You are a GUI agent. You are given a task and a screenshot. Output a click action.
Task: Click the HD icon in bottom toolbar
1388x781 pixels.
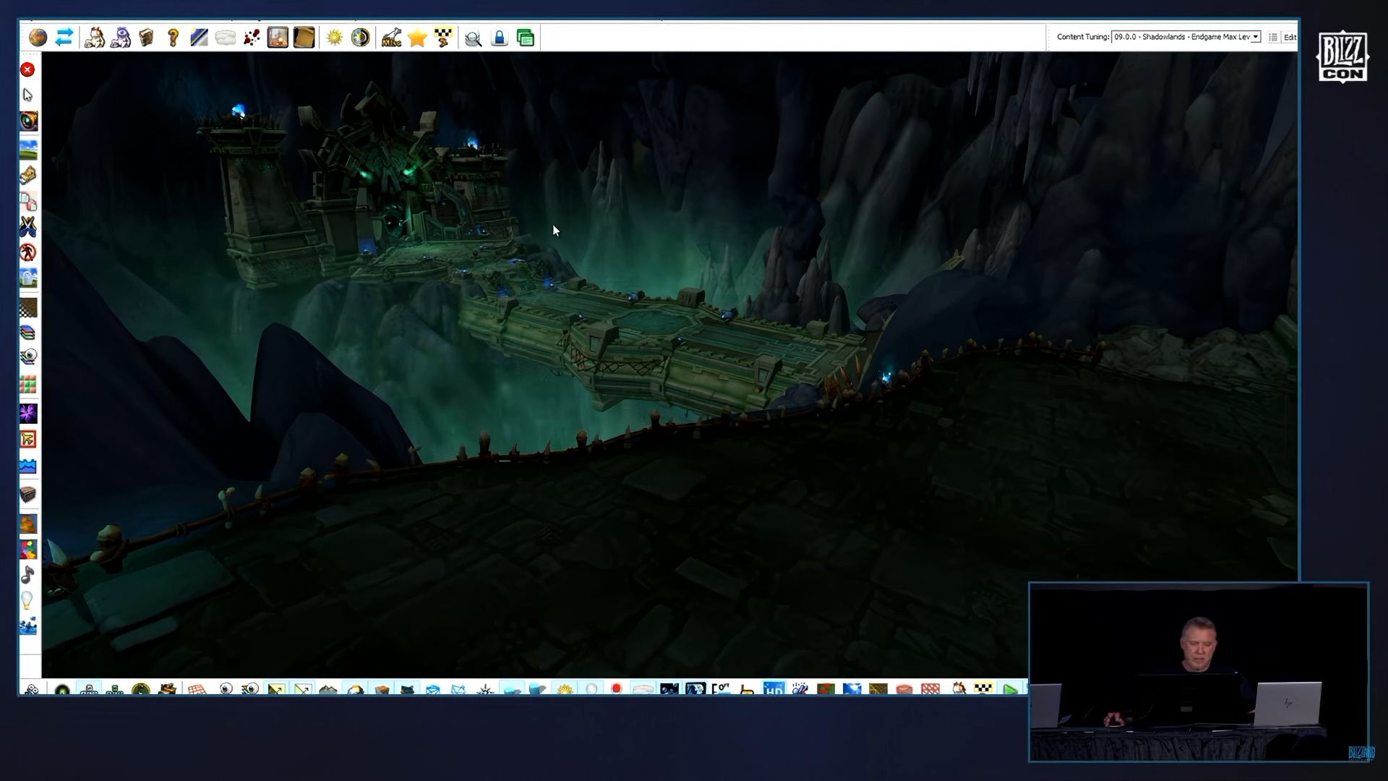point(774,689)
